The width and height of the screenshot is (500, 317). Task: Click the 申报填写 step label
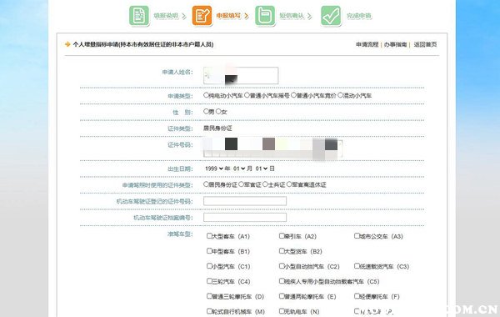[x=228, y=16]
